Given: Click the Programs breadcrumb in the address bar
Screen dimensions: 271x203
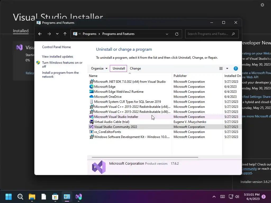Looking at the screenshot, I should [x=89, y=34].
